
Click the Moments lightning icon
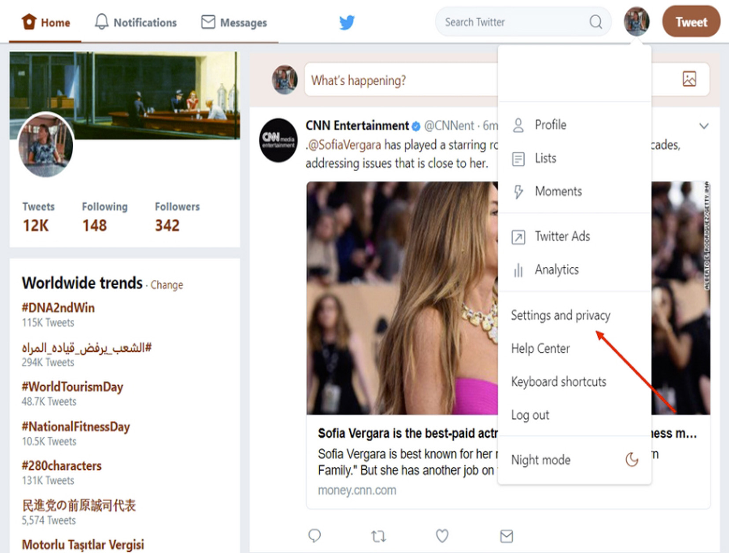pyautogui.click(x=518, y=192)
